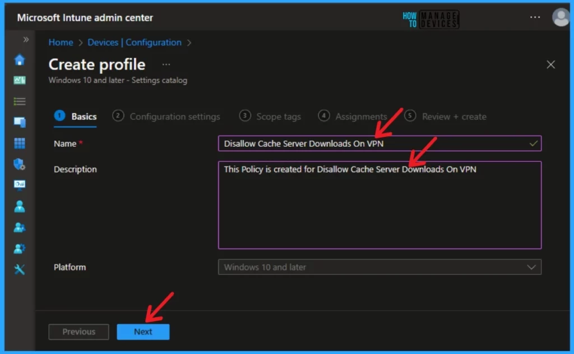Open the Devices icon in sidebar
Screen dimensions: 574x354
click(x=20, y=122)
